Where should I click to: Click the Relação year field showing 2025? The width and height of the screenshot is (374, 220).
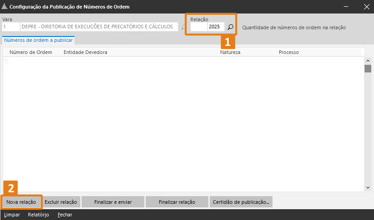point(216,27)
